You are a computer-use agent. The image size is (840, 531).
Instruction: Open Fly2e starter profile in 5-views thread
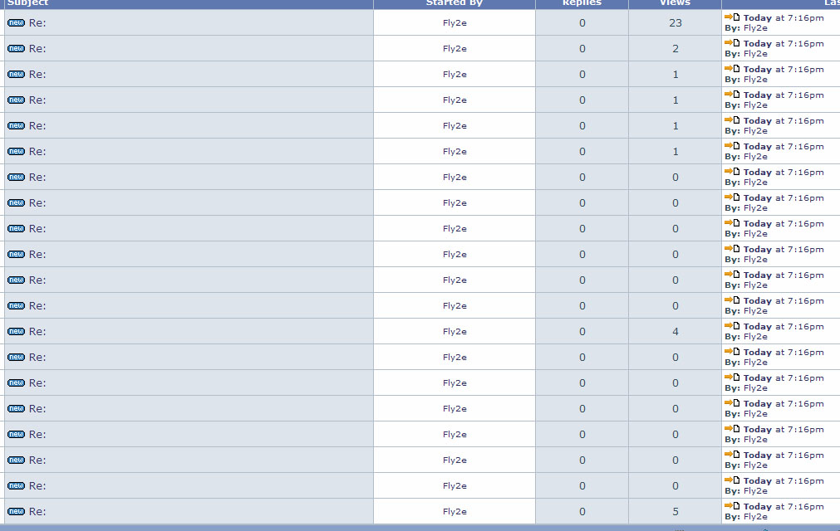tap(454, 511)
